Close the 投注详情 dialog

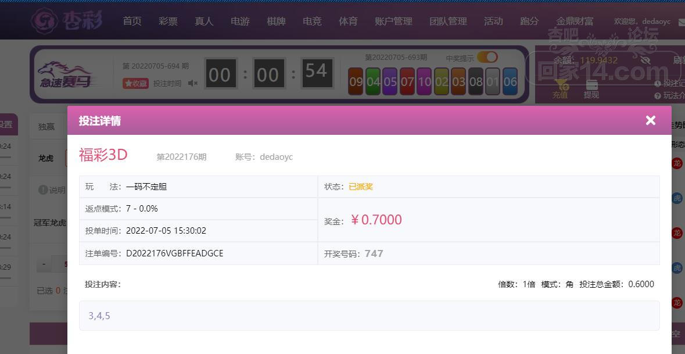click(x=650, y=121)
